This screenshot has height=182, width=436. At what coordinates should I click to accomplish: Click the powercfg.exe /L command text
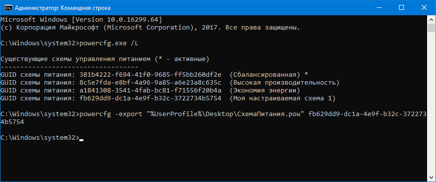109,43
